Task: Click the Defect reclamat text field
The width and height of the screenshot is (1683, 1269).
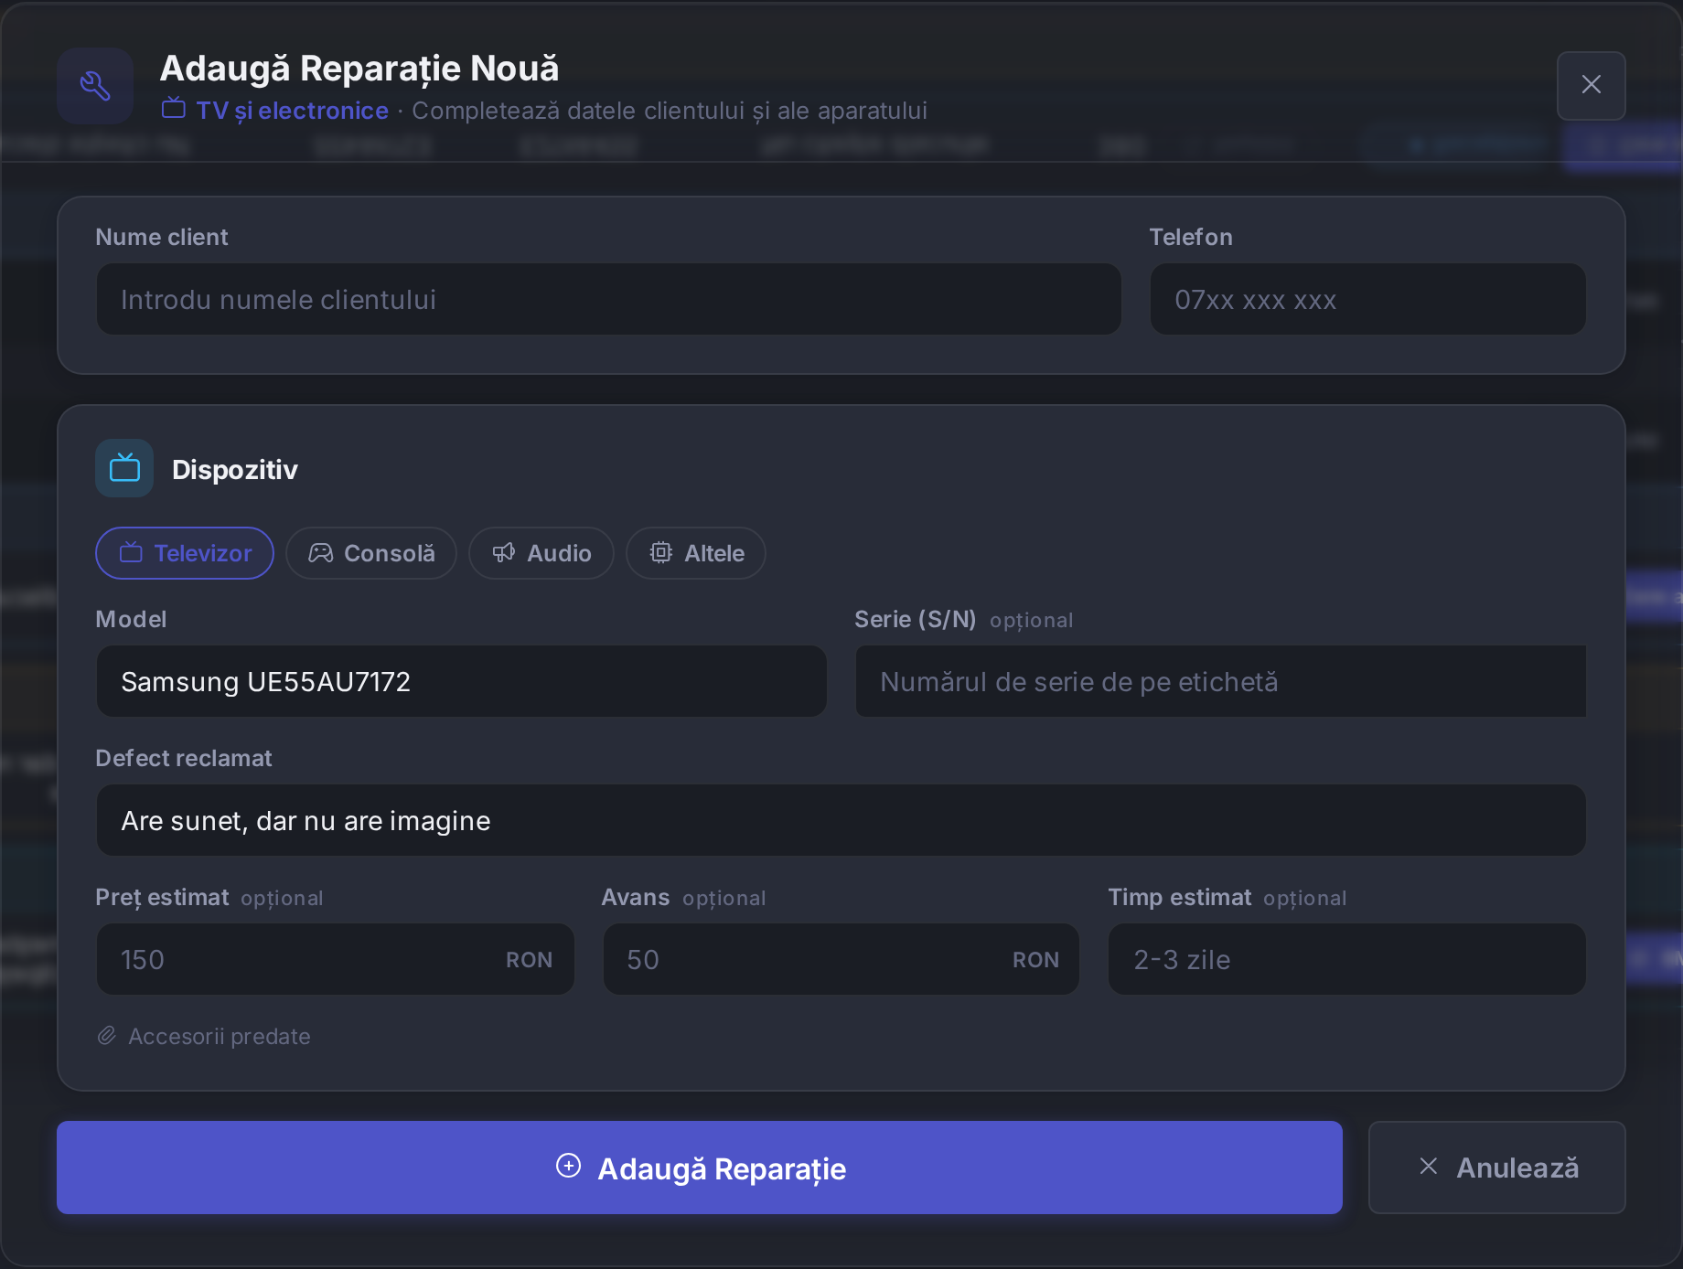Action: tap(841, 820)
